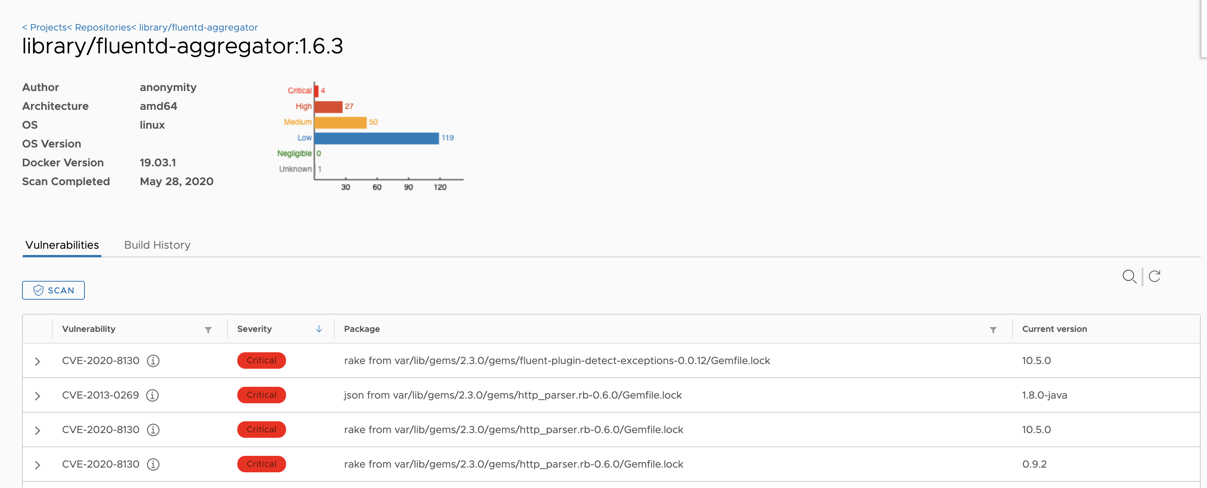This screenshot has width=1207, height=488.
Task: Expand details for CVE-2013-0269
Action: [37, 395]
